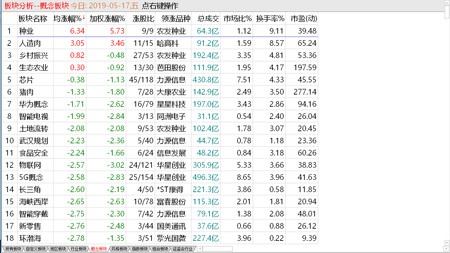Click the 点右键操作 hint text
450x253 pixels.
click(160, 6)
